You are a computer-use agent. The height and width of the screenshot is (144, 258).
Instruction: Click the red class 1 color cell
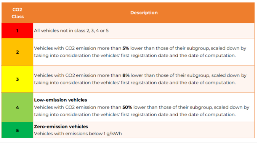17,30
